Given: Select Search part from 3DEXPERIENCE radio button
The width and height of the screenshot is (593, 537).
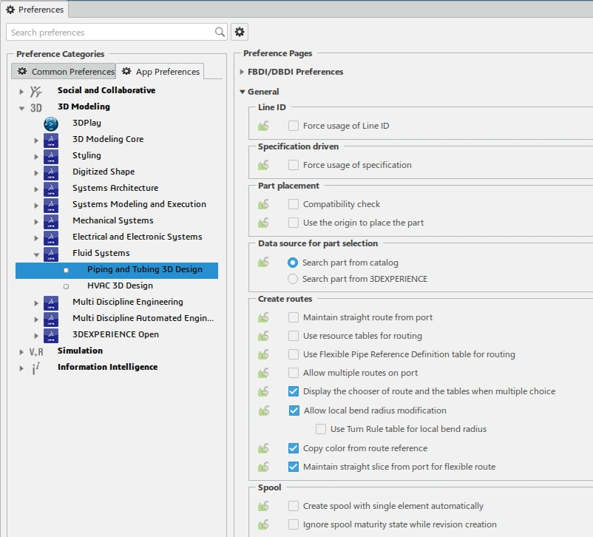Looking at the screenshot, I should pos(294,279).
